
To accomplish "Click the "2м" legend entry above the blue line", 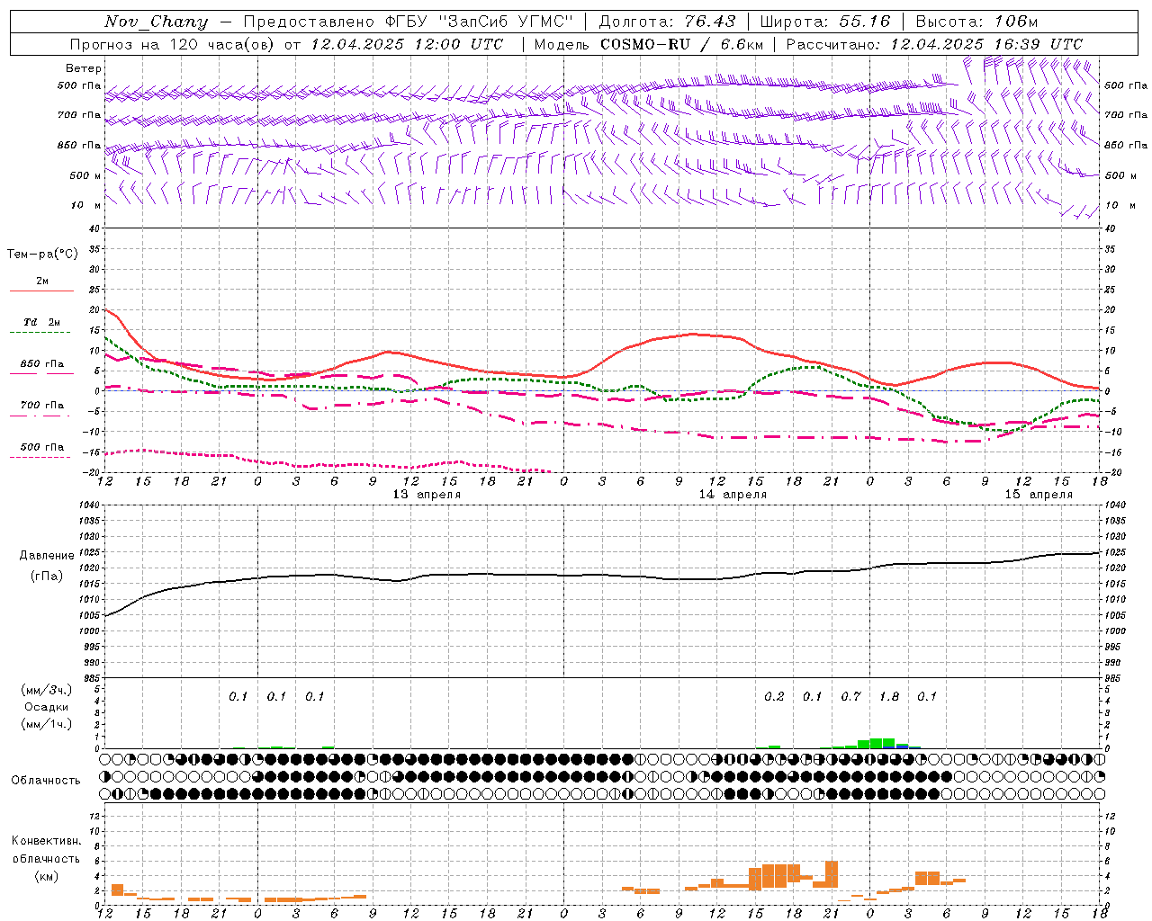I will pos(42,281).
